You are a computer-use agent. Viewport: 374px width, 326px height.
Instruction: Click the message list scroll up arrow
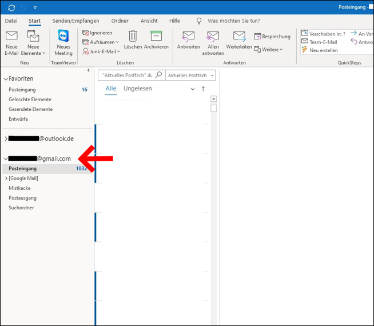point(214,99)
